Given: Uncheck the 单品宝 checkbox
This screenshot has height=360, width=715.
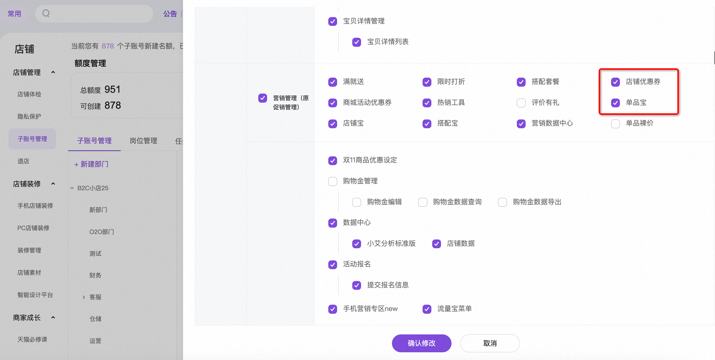Looking at the screenshot, I should (x=615, y=103).
